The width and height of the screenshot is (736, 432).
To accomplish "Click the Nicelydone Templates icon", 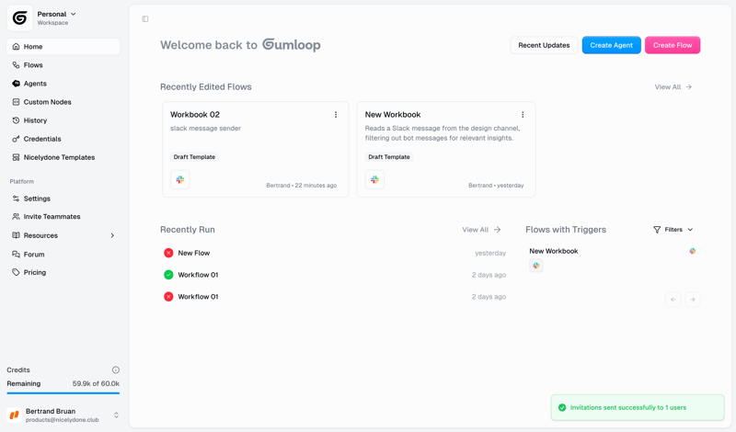I will click(16, 157).
